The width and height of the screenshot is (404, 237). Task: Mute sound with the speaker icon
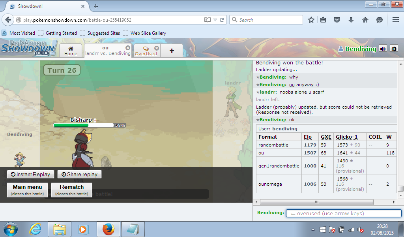point(383,49)
